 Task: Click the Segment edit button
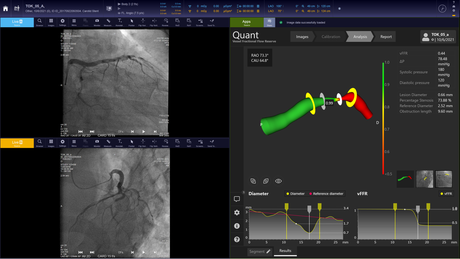260,252
